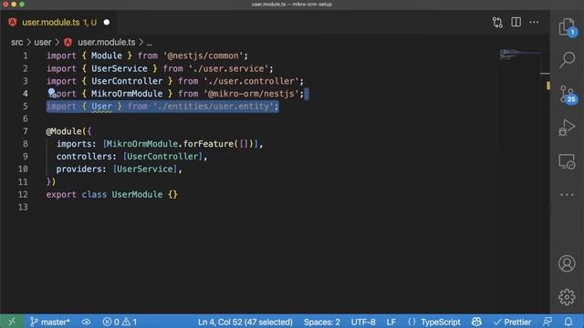Change end of line sequence LF
Viewport: 584px width, 328px height.
coord(391,322)
